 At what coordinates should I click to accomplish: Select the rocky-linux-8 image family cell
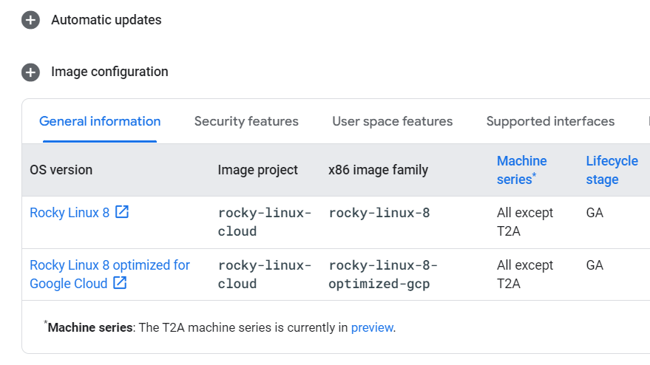[x=379, y=213]
